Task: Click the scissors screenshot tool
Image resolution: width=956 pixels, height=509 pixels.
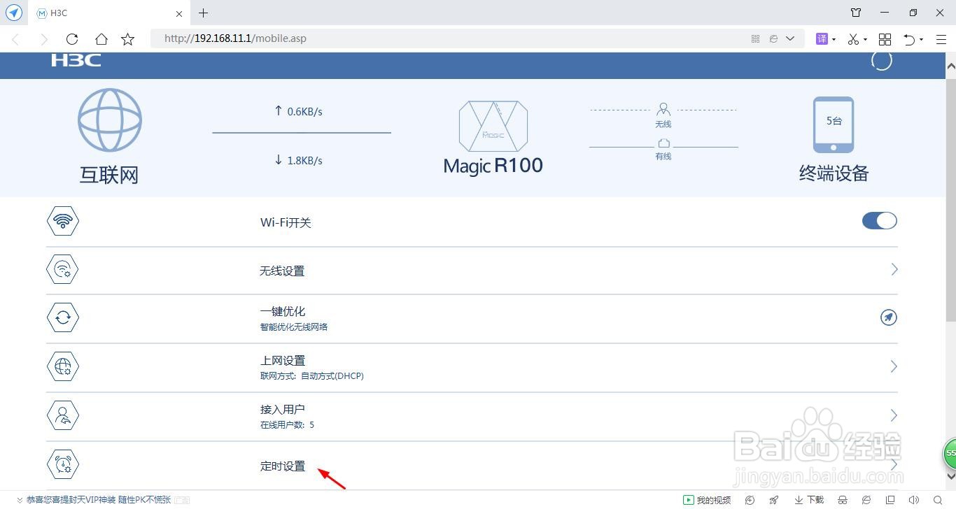Action: 853,39
